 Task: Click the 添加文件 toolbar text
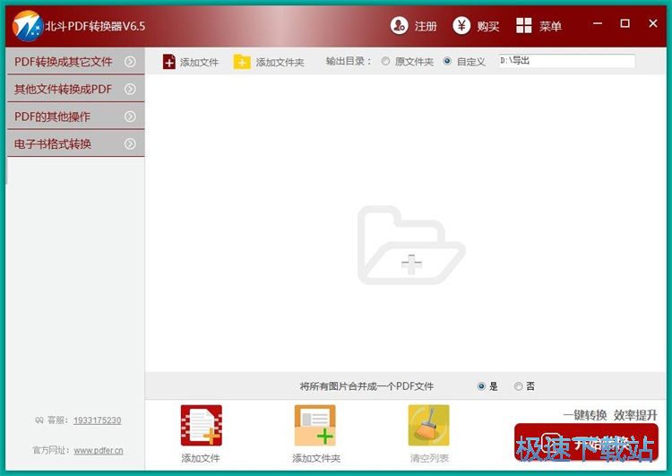[x=199, y=63]
